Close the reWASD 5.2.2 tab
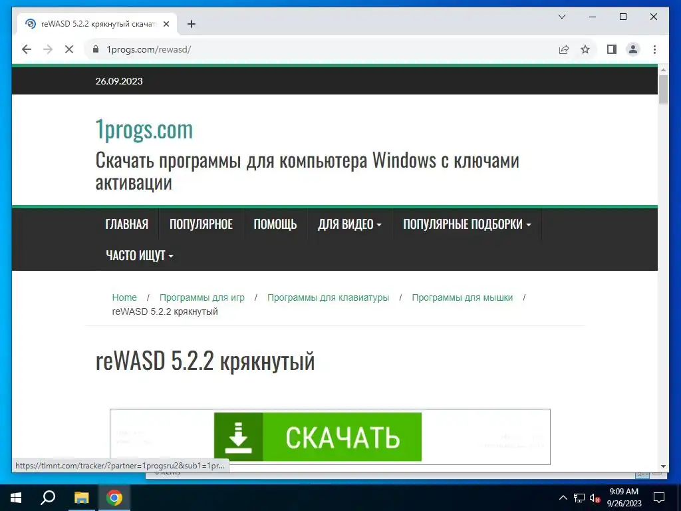 166,24
